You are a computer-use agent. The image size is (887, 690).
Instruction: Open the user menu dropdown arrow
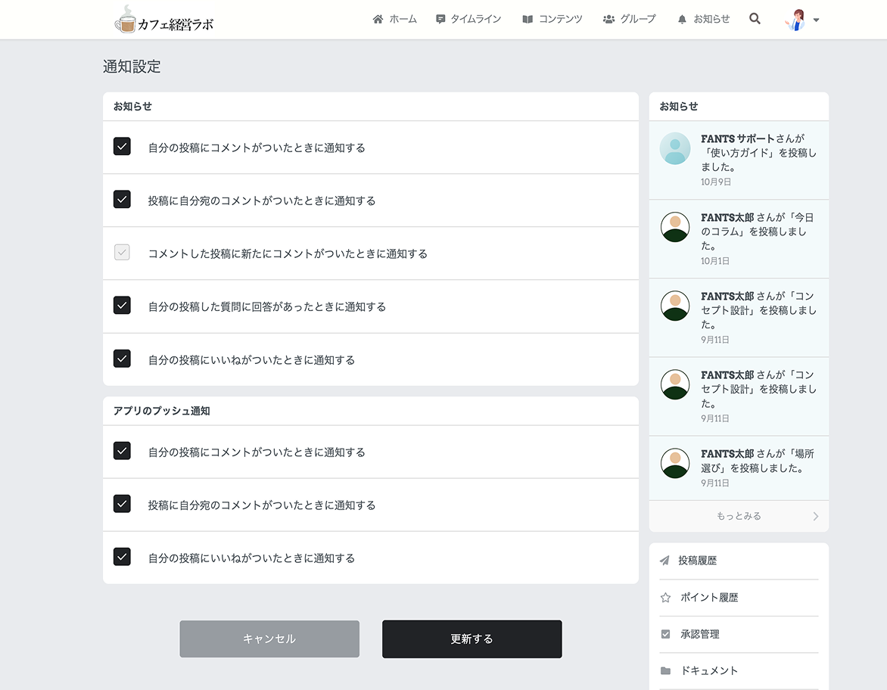tap(816, 20)
